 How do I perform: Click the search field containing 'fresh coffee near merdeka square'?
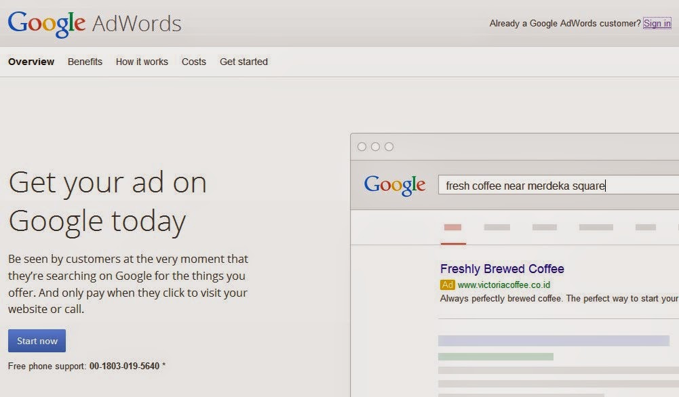[556, 186]
